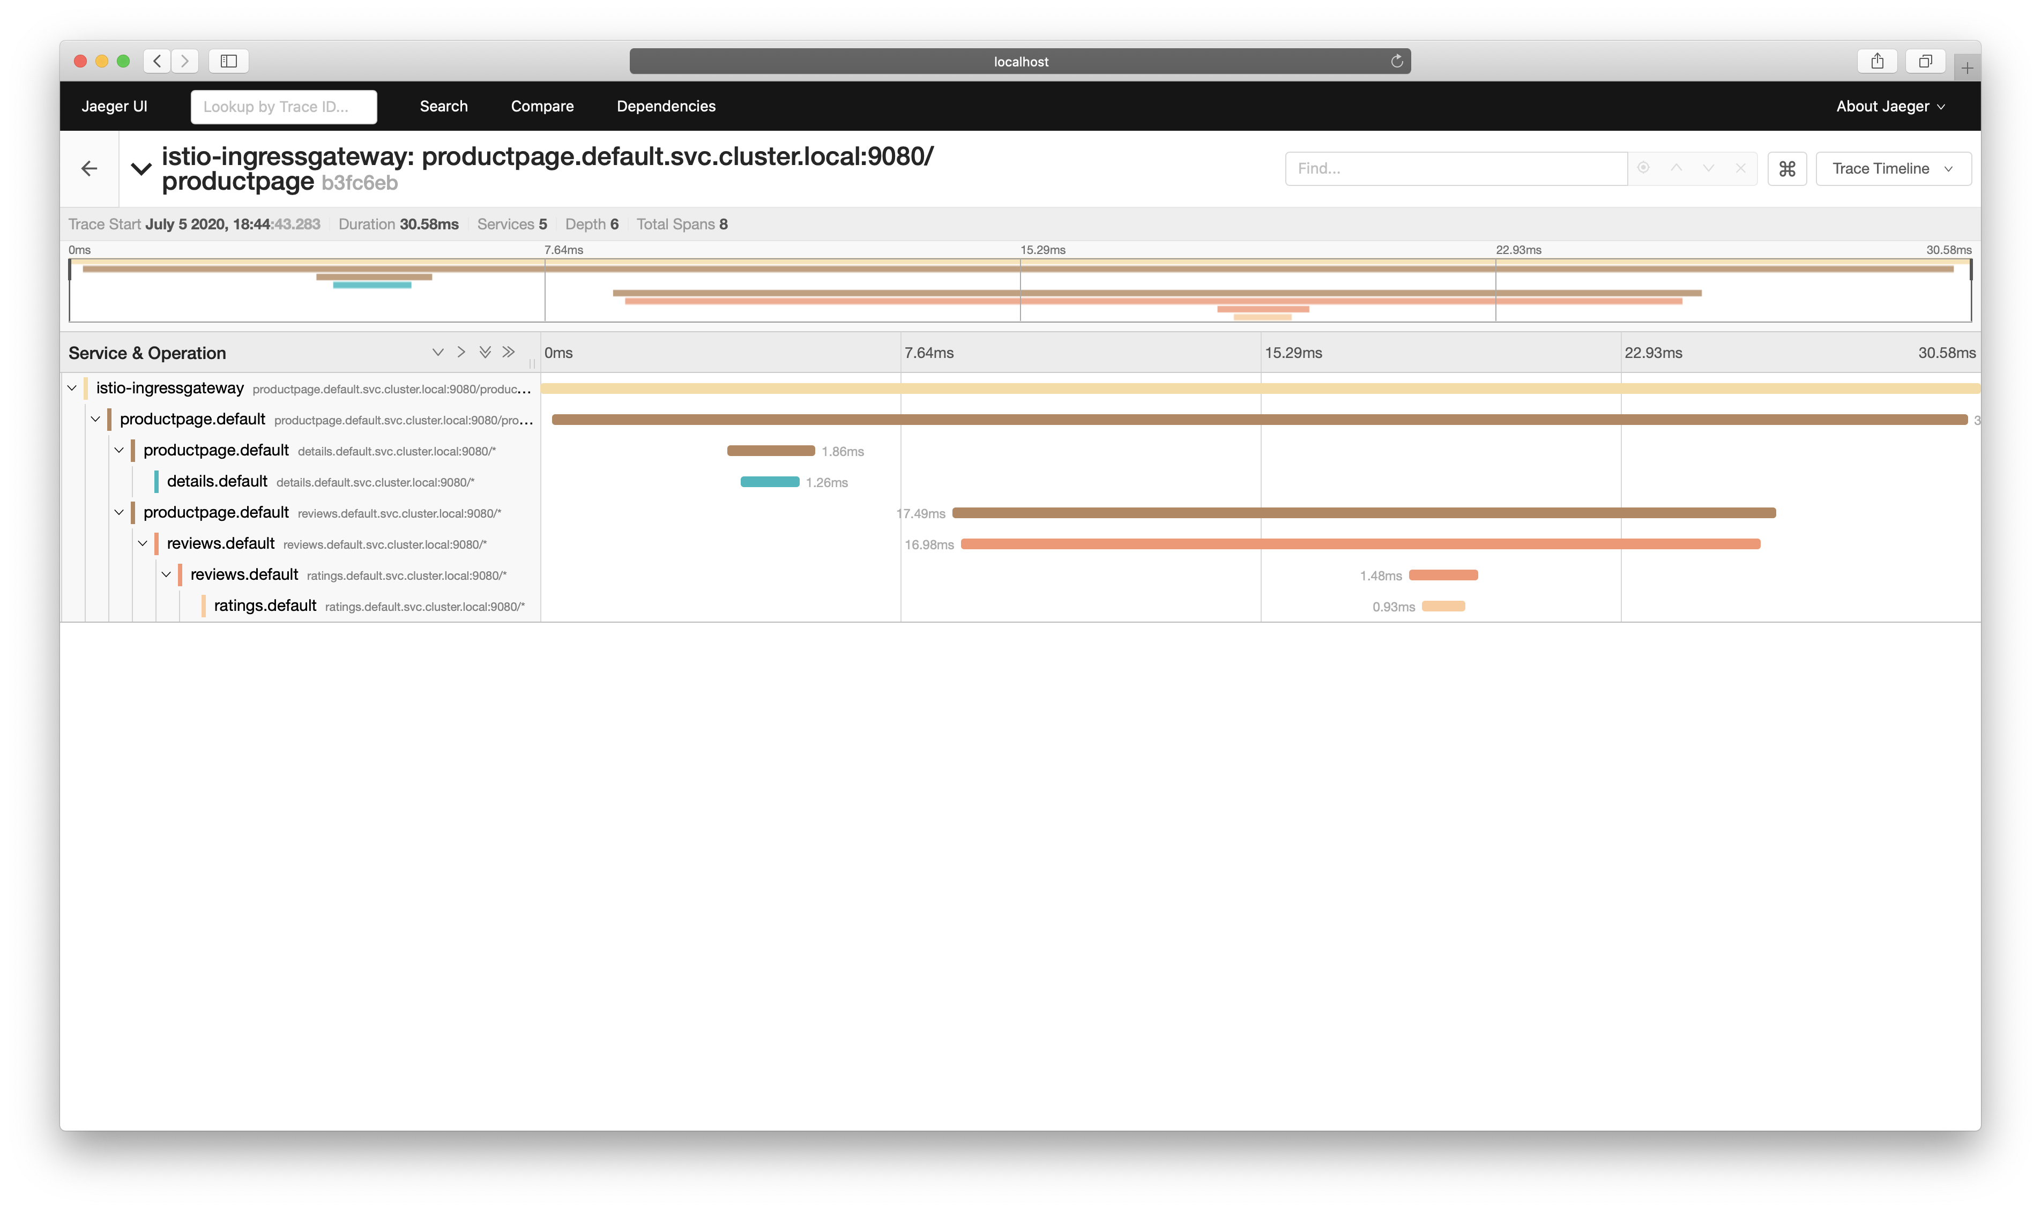Focus the Lookup by Trace ID field
This screenshot has height=1210, width=2041.
coord(283,107)
